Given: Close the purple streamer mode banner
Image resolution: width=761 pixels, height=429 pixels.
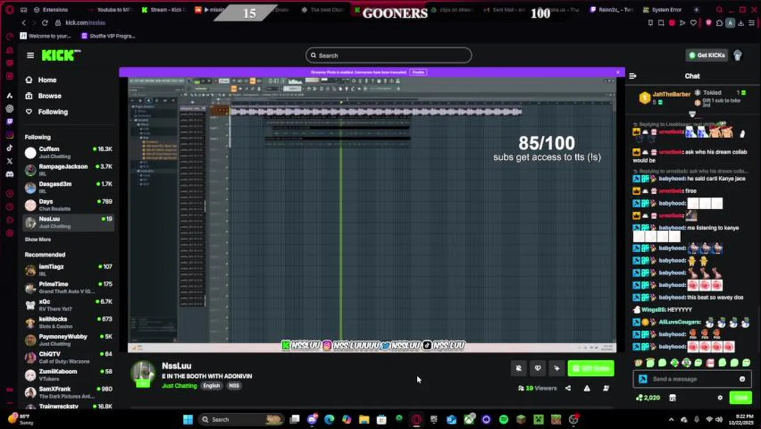Looking at the screenshot, I should 617,73.
